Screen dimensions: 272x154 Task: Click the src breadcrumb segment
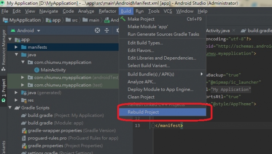click(x=72, y=20)
